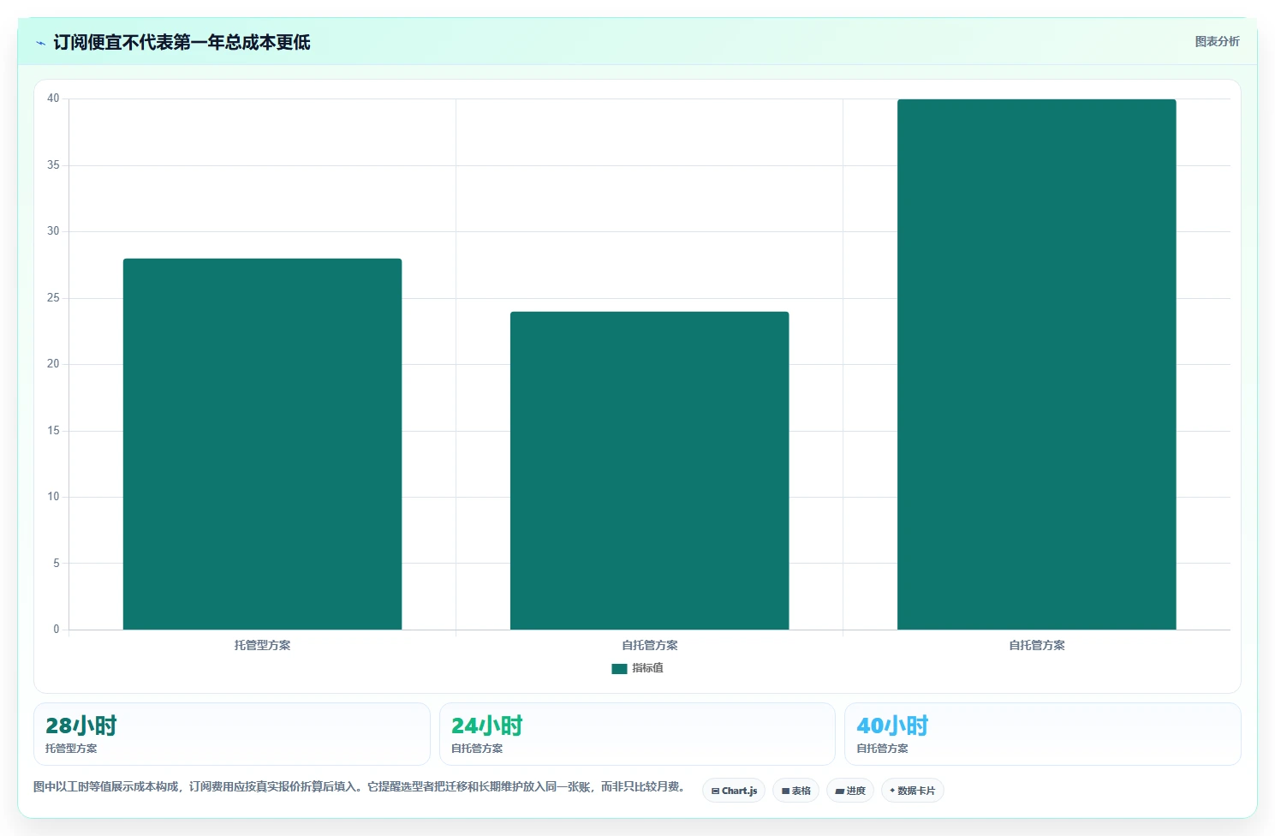Open the Chart.js tag chip
Screen dimensions: 1275x836
click(x=734, y=791)
